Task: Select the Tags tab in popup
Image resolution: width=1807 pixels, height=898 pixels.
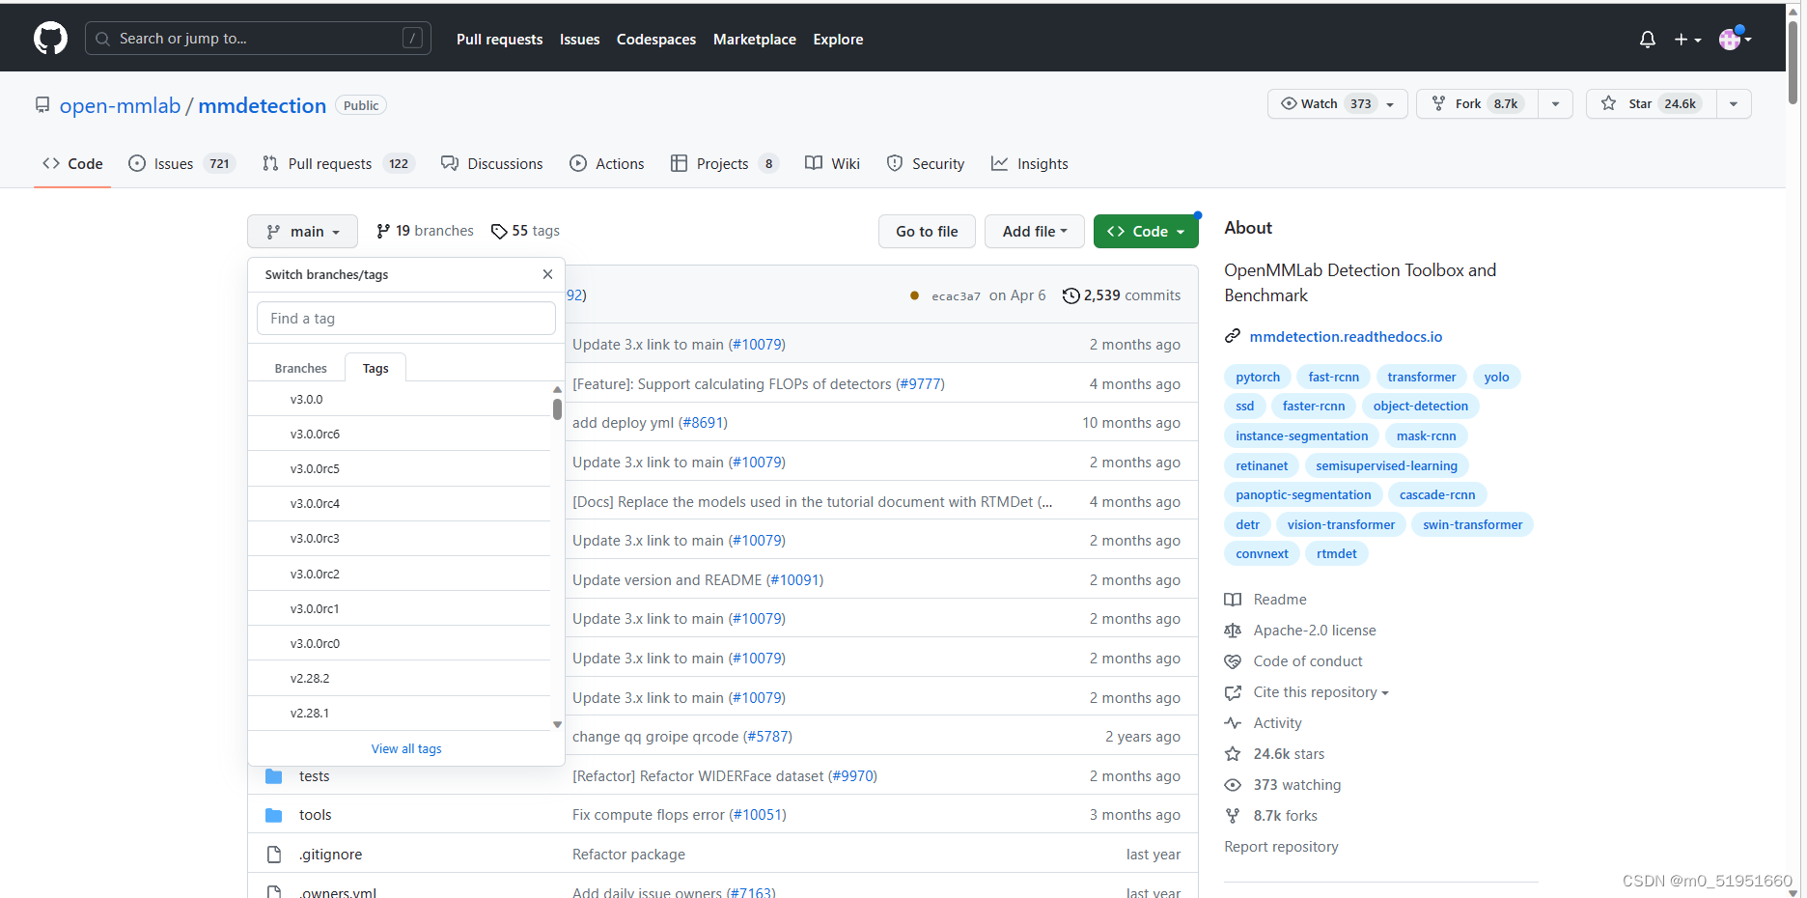Action: (375, 368)
